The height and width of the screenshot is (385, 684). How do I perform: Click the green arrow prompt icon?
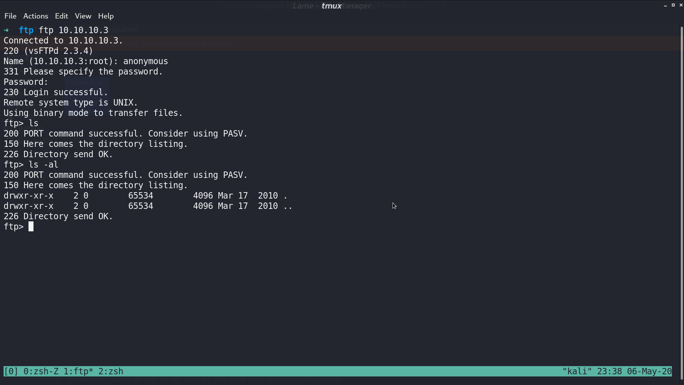[6, 30]
